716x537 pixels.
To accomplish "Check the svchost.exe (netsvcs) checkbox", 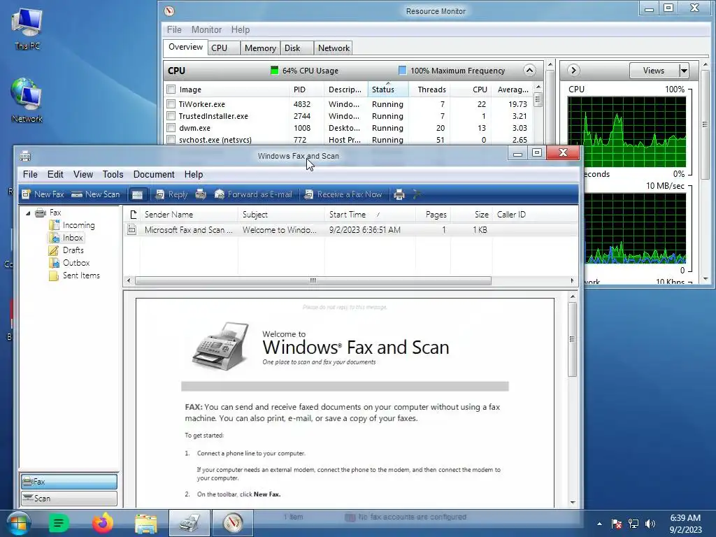I will coord(171,140).
